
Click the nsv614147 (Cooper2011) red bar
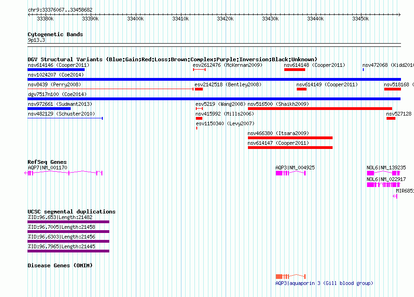290,148
